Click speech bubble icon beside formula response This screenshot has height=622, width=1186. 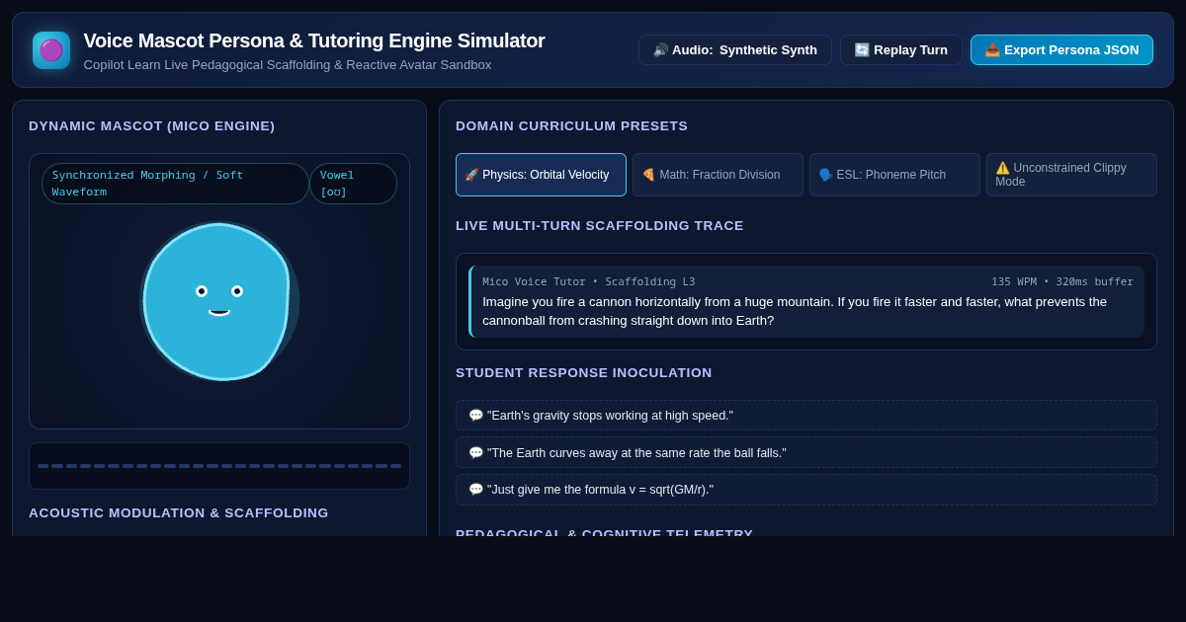[x=475, y=490]
